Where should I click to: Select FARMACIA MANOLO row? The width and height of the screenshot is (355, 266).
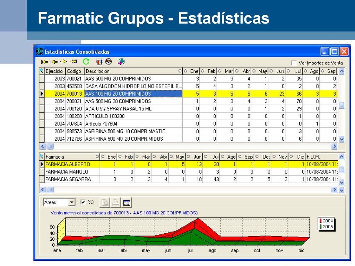pyautogui.click(x=189, y=172)
